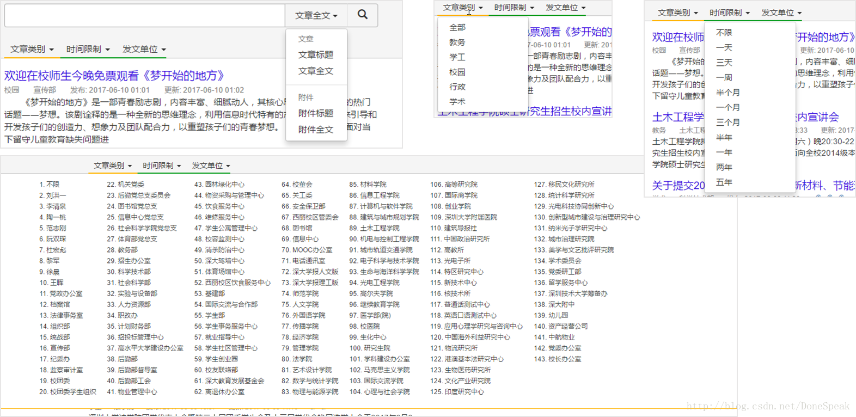Viewport: 856px width, 417px height.
Task: Open the 文章全文 search scope dropdown
Action: click(316, 15)
